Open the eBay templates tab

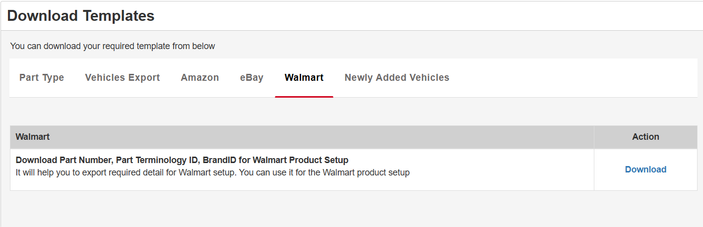(x=252, y=78)
